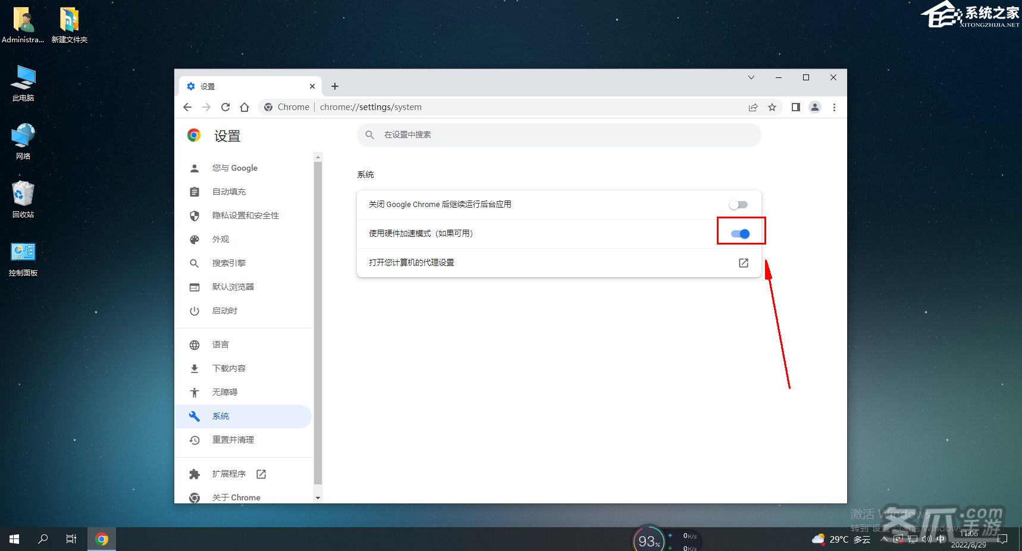Viewport: 1022px width, 551px height.
Task: Toggle background apps after Chrome closes
Action: [738, 205]
